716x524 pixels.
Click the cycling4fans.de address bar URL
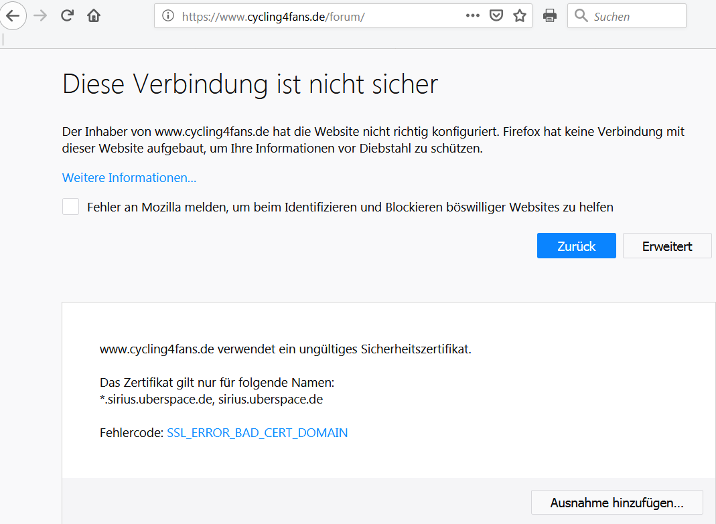click(x=273, y=17)
